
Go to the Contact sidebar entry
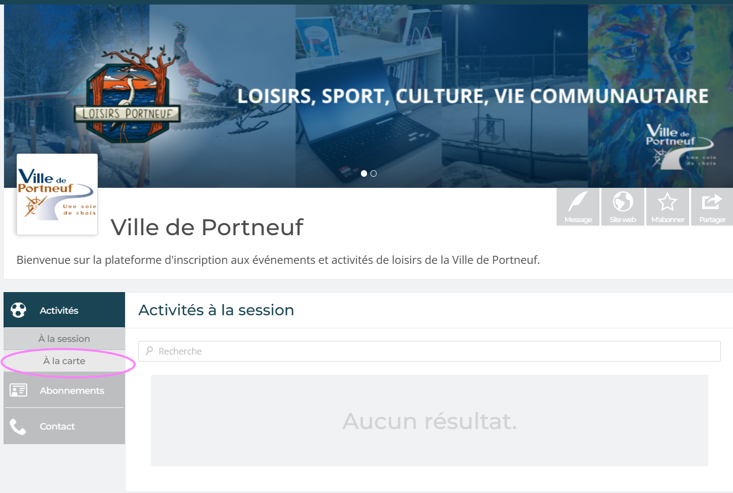coord(64,427)
